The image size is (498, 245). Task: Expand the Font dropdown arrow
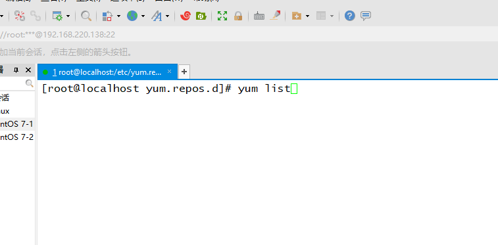click(167, 16)
